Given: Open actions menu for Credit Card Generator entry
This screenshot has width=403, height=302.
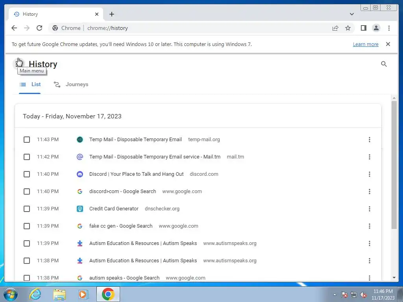Looking at the screenshot, I should (369, 209).
